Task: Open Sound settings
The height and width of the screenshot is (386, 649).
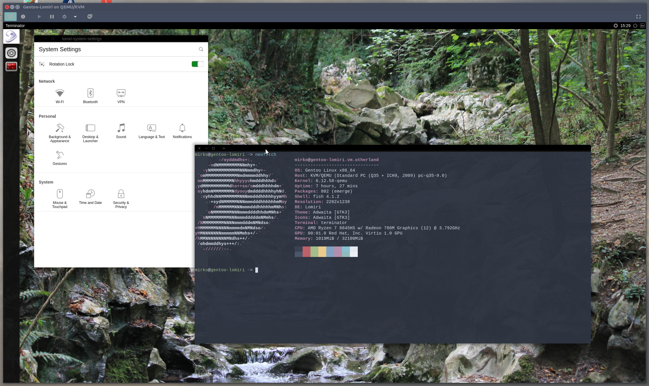Action: click(x=121, y=131)
